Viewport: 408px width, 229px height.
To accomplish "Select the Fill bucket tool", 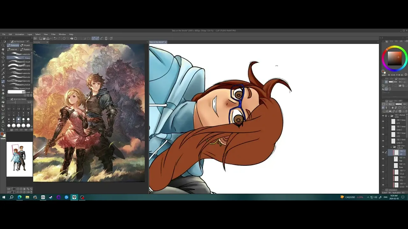I will click(3, 102).
